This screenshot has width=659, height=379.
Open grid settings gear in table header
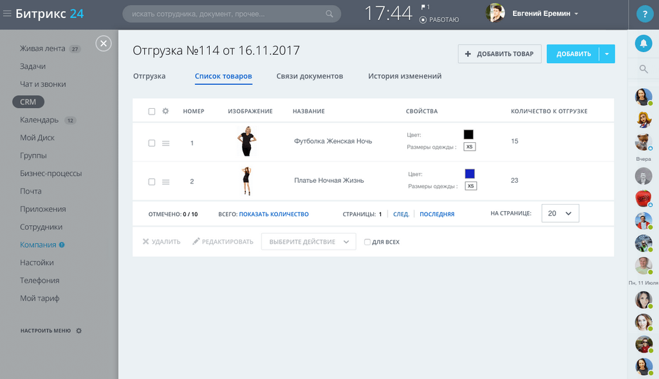[x=165, y=111]
